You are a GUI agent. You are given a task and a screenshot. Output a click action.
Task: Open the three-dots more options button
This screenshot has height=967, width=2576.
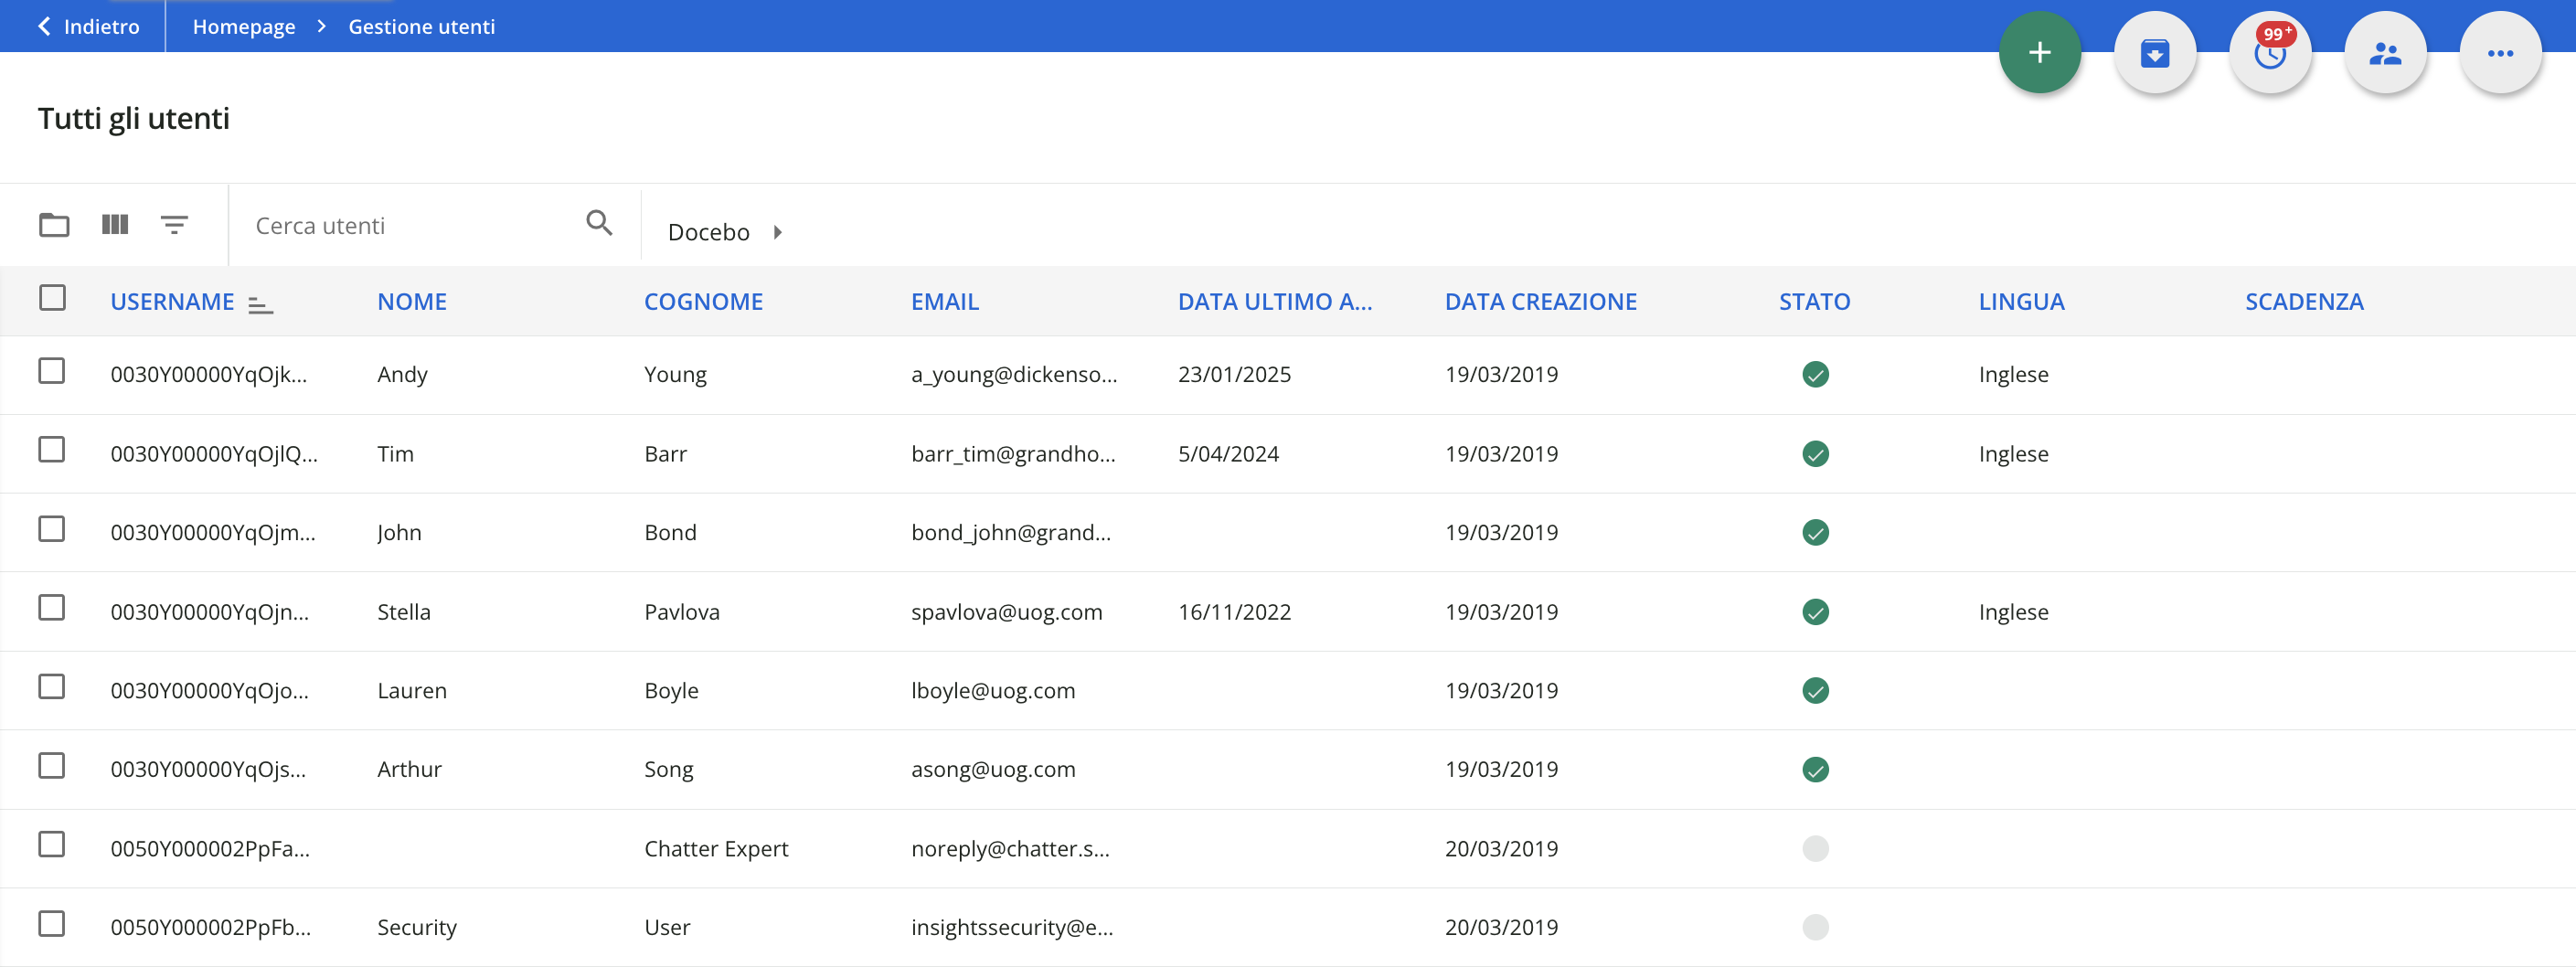tap(2500, 53)
